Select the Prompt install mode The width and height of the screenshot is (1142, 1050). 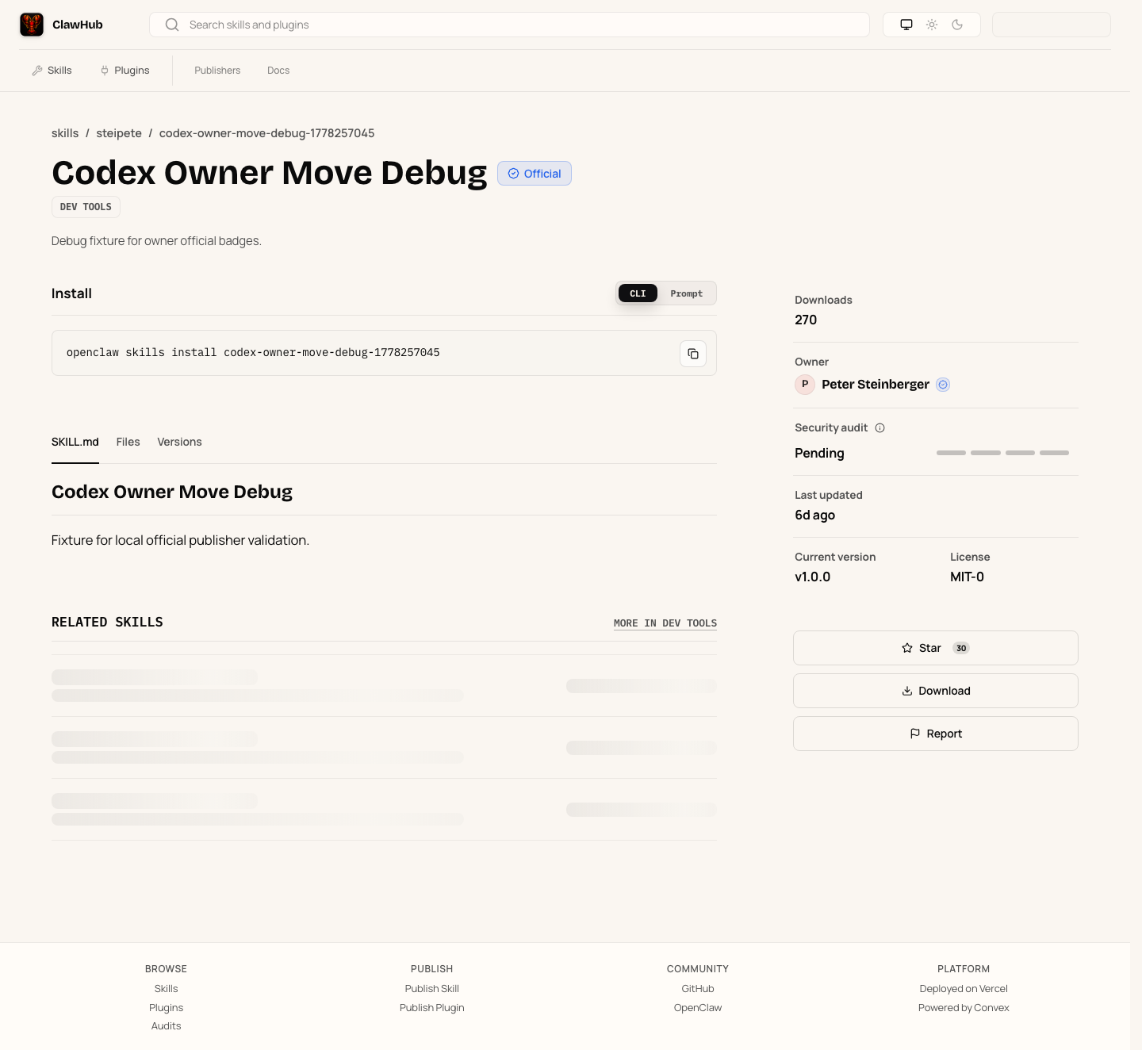[x=686, y=293]
